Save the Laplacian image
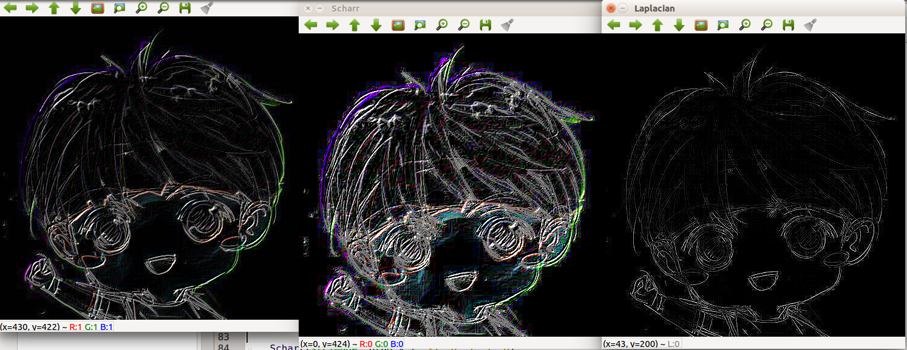907x350 pixels. pos(788,25)
